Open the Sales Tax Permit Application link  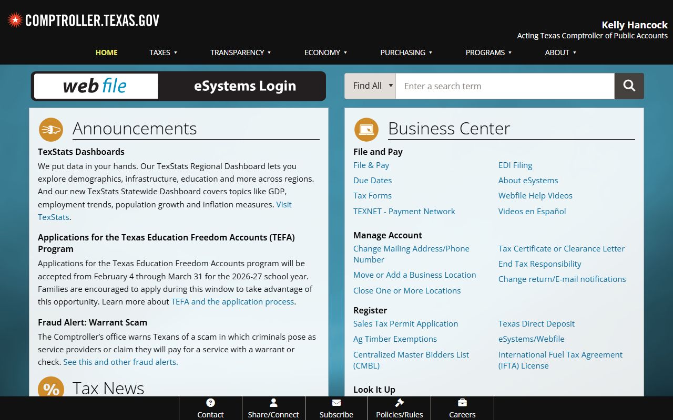click(405, 323)
